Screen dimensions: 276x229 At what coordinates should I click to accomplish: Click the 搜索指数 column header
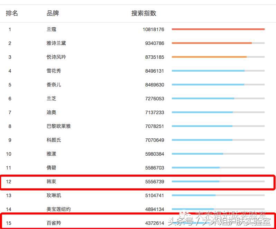click(x=144, y=13)
